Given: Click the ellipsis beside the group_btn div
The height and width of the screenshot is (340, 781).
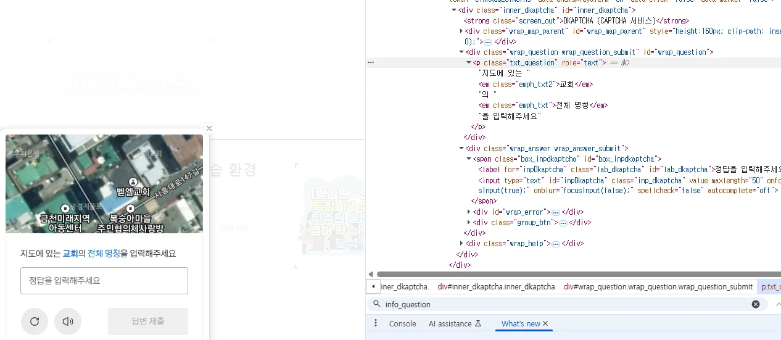Looking at the screenshot, I should click(563, 223).
